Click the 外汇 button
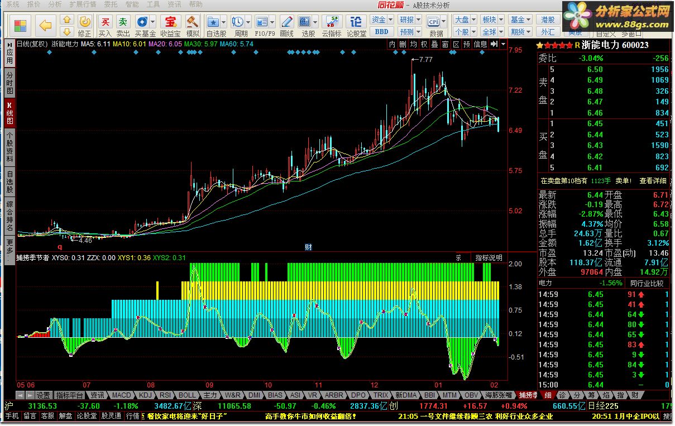The image size is (675, 426). pyautogui.click(x=548, y=32)
